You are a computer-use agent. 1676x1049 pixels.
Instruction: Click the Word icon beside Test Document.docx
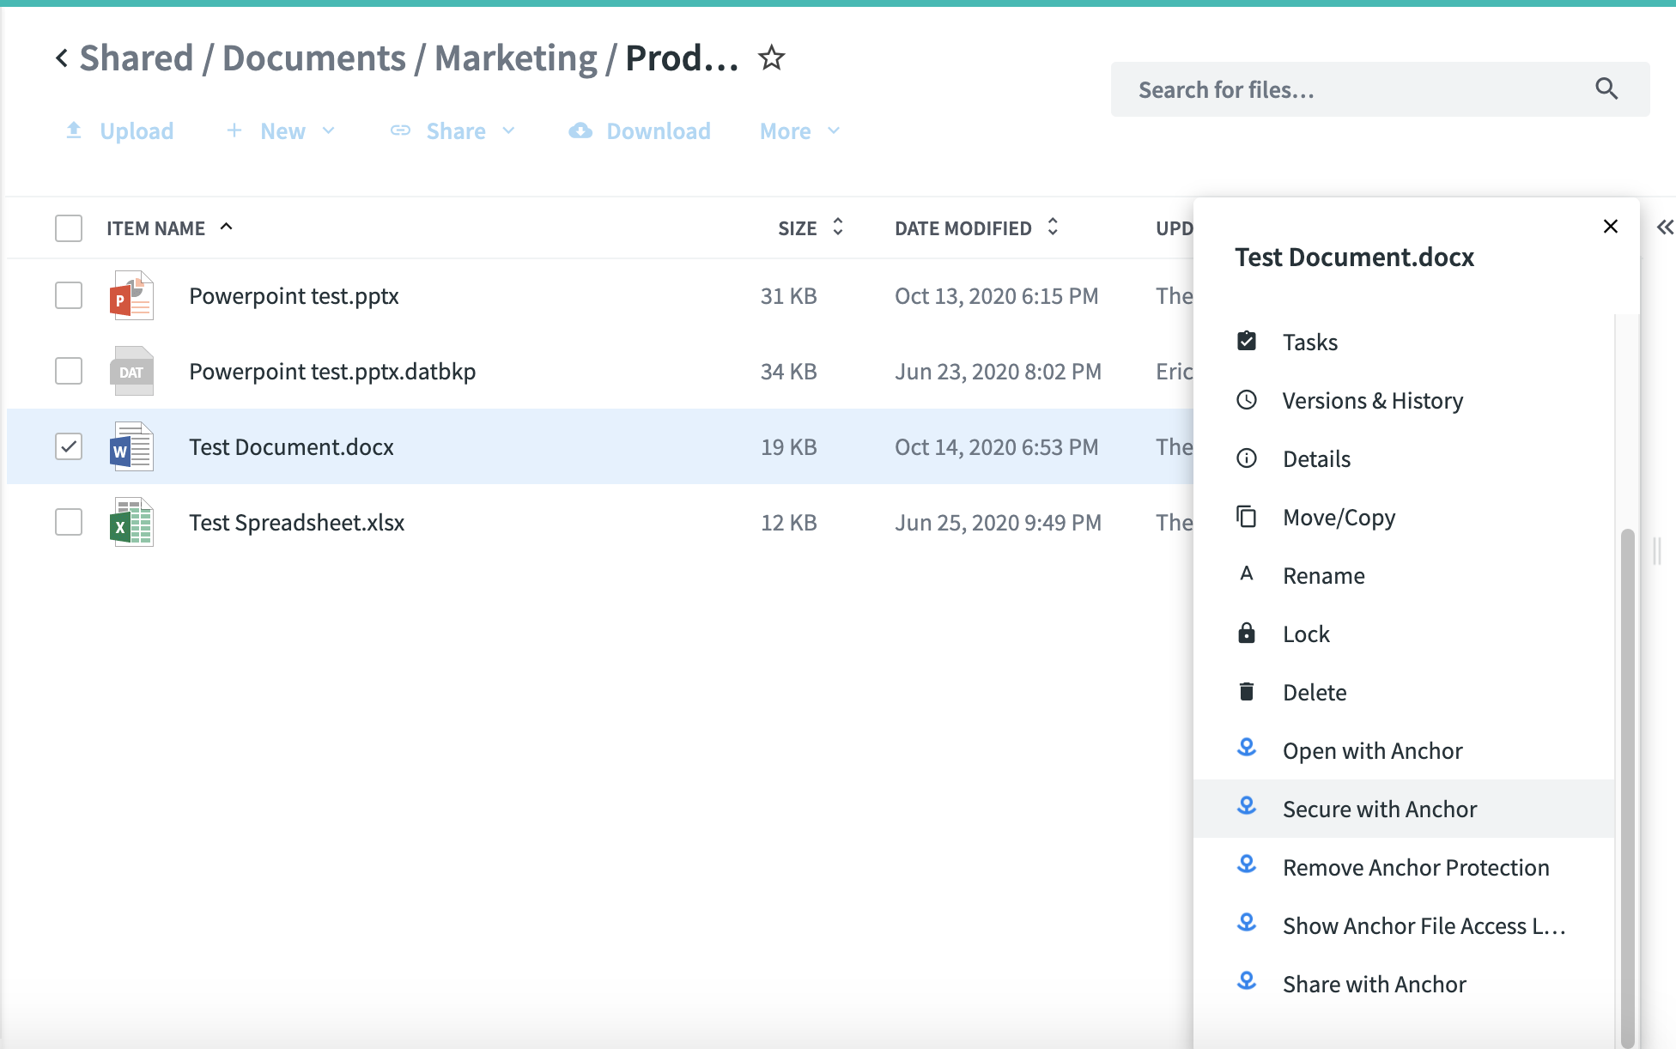pyautogui.click(x=131, y=447)
